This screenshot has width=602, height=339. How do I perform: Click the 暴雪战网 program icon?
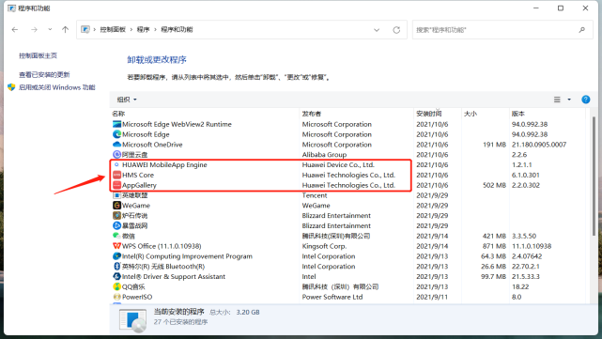[x=116, y=225]
